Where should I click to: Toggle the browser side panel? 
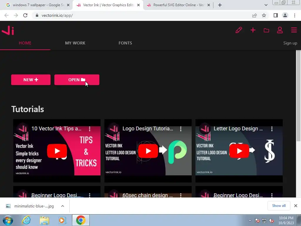276,15
